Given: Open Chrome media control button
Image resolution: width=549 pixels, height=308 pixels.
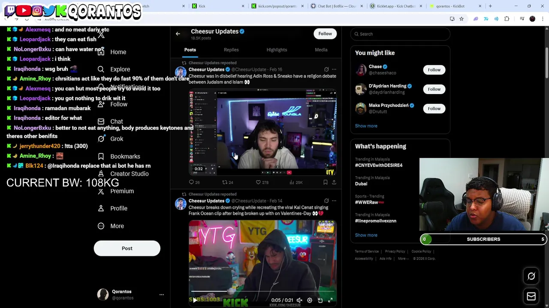Looking at the screenshot, I should (x=522, y=19).
